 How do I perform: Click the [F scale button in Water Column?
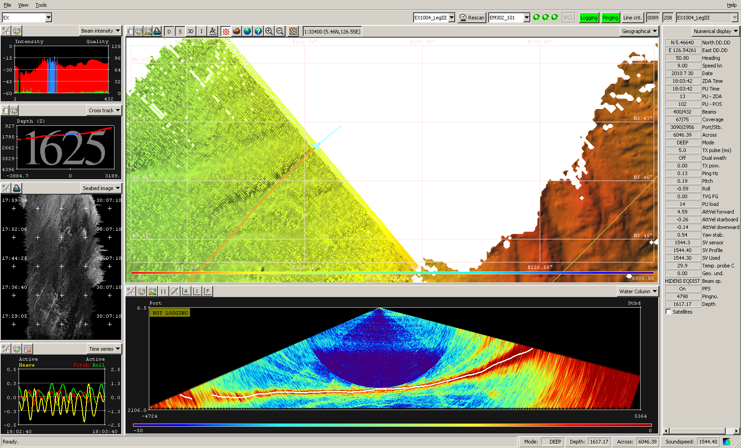(x=207, y=291)
